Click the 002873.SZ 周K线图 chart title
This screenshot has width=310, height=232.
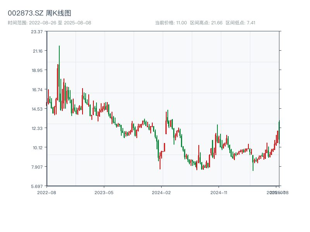[40, 13]
